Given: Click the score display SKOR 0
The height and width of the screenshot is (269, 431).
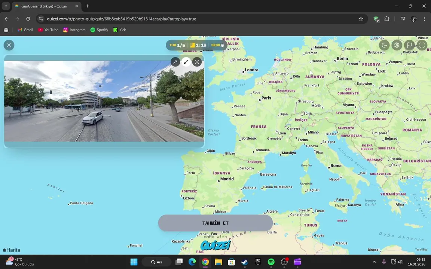Looking at the screenshot, I should tap(217, 45).
